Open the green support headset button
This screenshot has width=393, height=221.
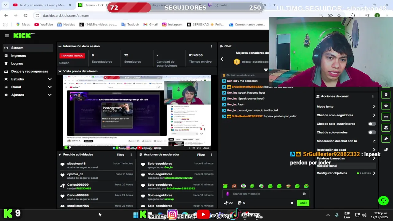coord(383,201)
